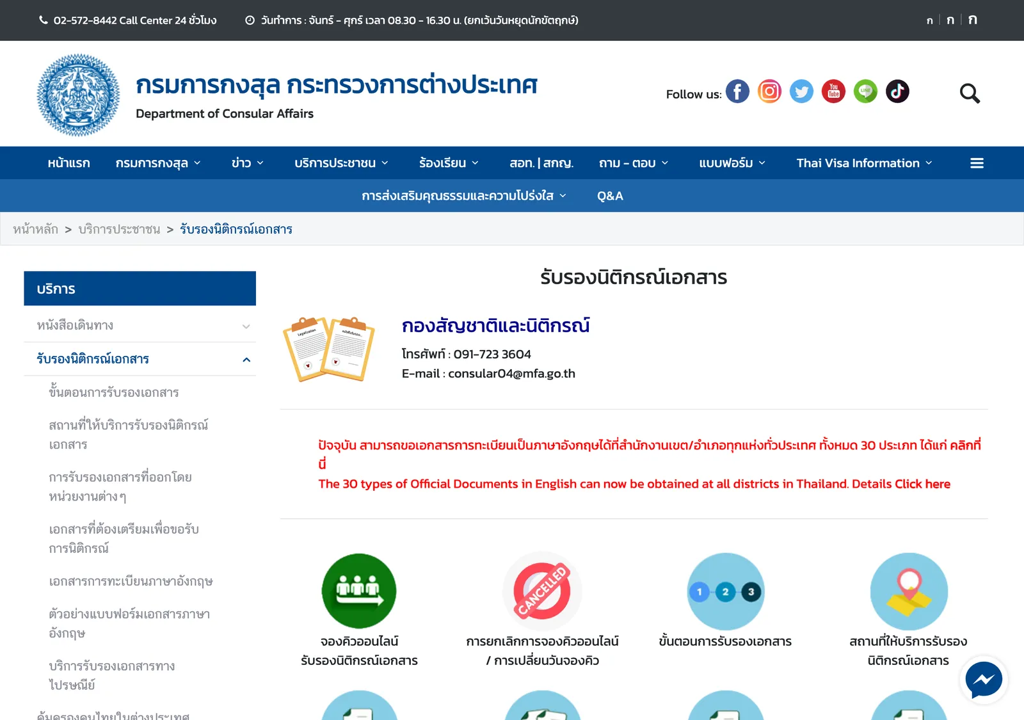Select the smallest font size option

click(x=930, y=21)
